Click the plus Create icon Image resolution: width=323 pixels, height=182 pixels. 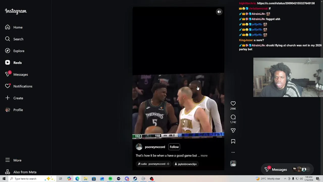click(x=8, y=98)
